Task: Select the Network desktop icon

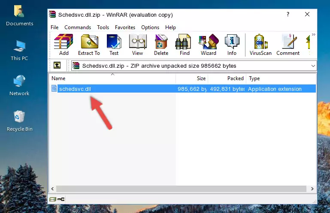Action: pyautogui.click(x=19, y=85)
